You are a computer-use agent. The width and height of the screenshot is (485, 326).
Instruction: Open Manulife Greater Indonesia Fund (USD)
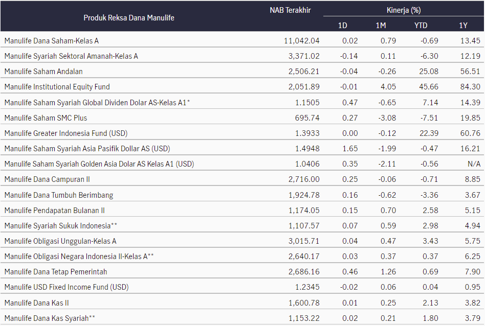pos(66,133)
